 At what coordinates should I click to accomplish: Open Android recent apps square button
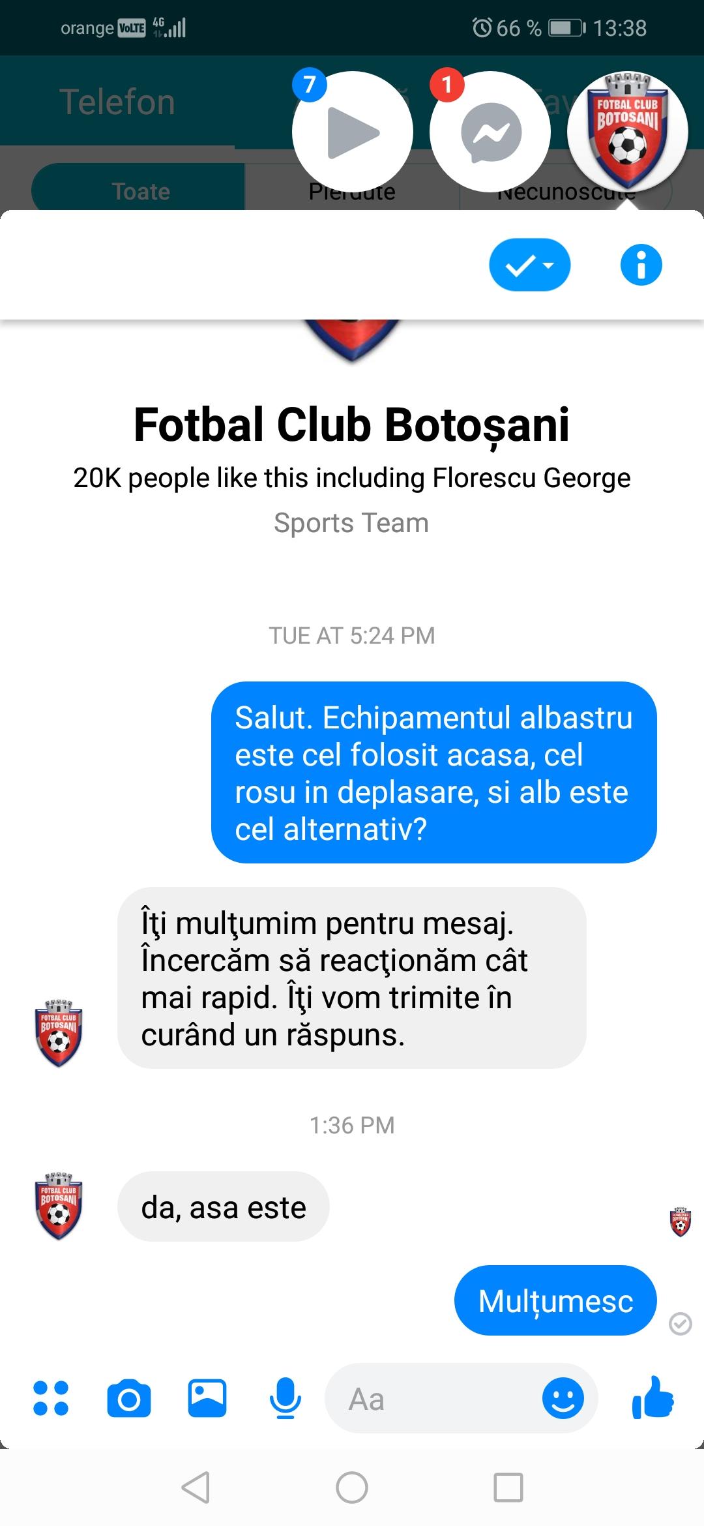508,1488
